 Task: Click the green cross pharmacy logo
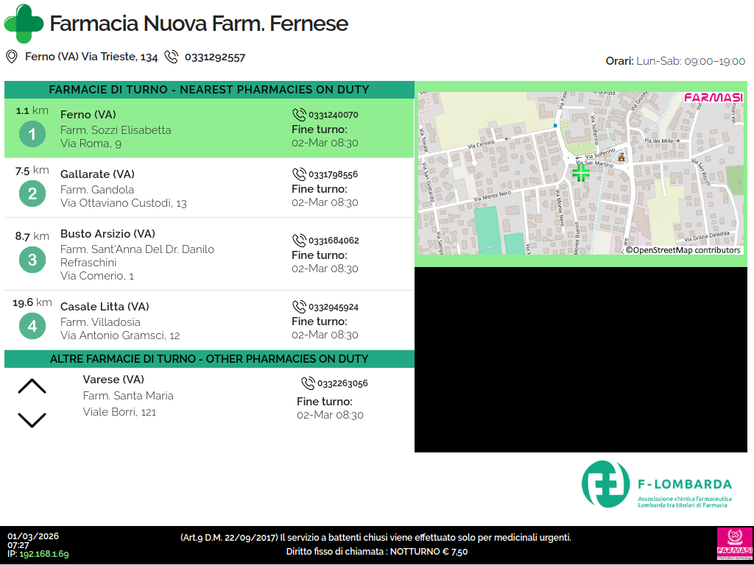click(24, 24)
